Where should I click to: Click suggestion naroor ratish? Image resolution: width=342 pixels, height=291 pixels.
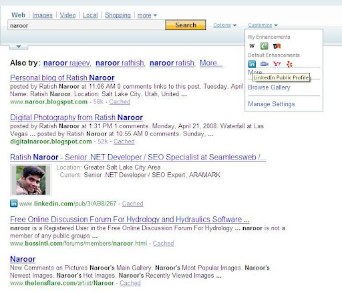tap(172, 63)
